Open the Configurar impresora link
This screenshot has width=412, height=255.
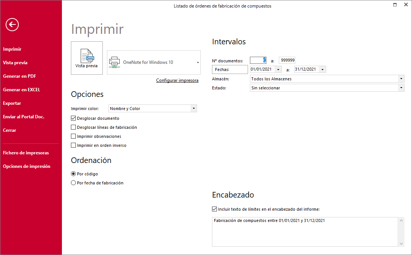point(177,80)
